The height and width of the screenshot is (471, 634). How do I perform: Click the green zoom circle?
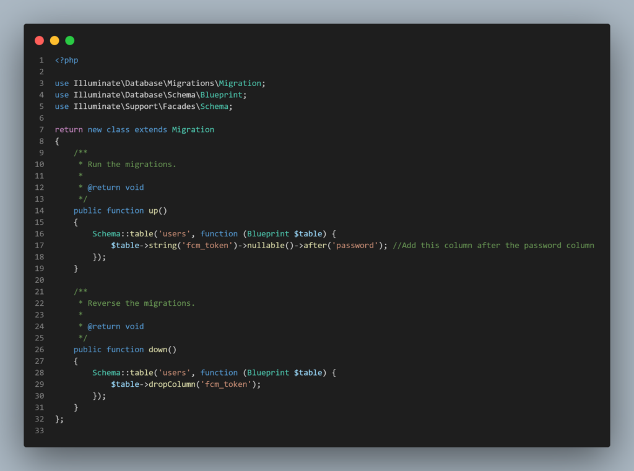coord(70,40)
